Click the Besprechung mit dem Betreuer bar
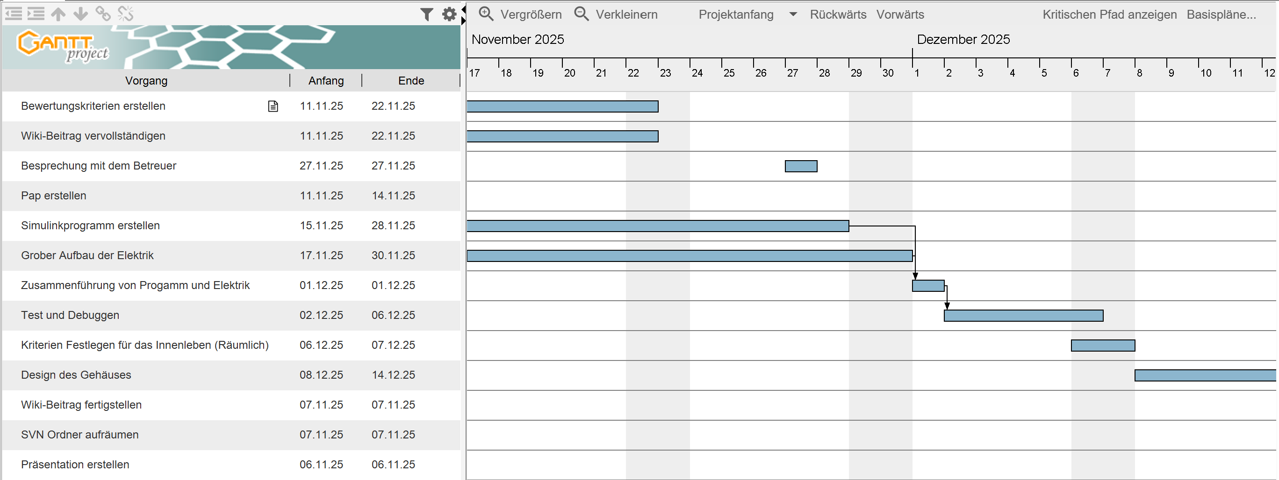This screenshot has width=1279, height=480. point(800,166)
